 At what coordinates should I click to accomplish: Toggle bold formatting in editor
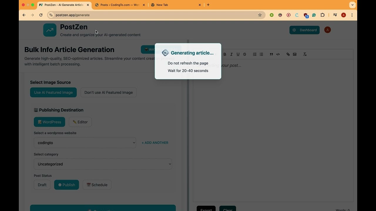click(225, 54)
